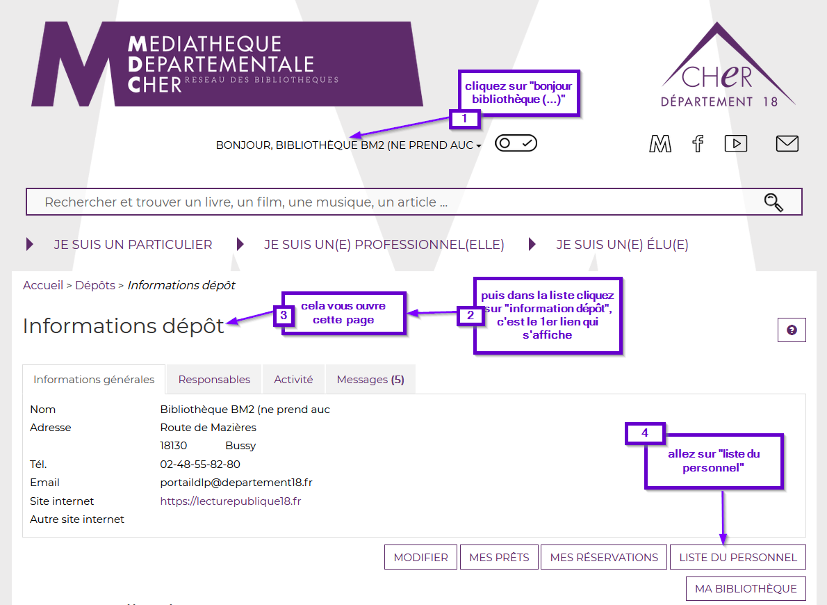Viewport: 827px width, 605px height.
Task: Toggle the accessibility switch near greeting
Action: (x=516, y=143)
